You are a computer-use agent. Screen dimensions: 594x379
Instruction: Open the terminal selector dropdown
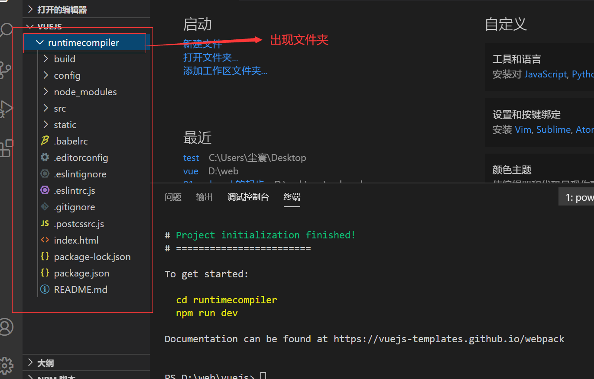click(576, 197)
